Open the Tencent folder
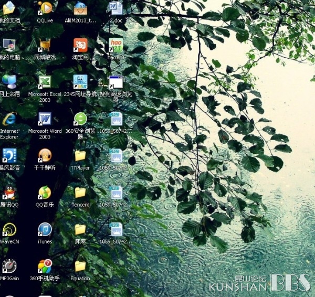The height and width of the screenshot is (297, 315). coord(80,193)
